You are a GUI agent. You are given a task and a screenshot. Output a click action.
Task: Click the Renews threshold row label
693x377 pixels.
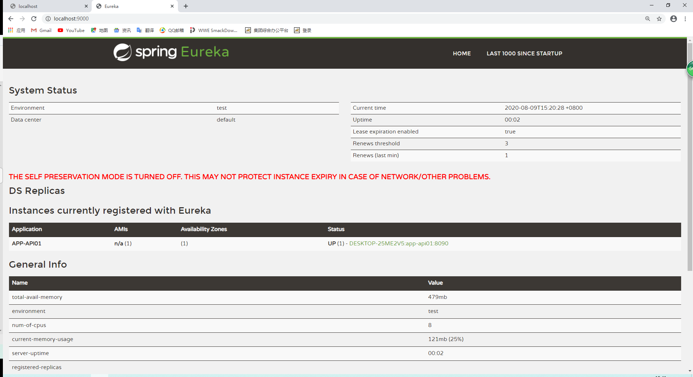click(376, 144)
